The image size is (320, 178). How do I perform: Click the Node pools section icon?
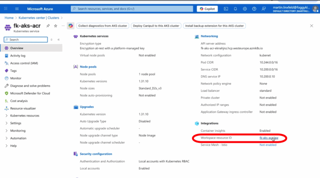pos(76,67)
